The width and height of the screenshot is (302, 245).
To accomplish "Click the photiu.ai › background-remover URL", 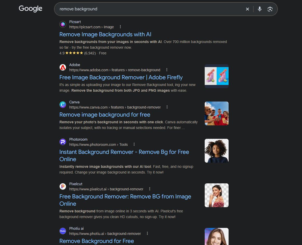I will [105, 234].
